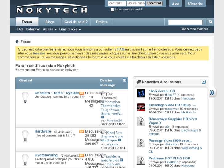
Task: Click Nouvelles discussions speech bubble icon
Action: (139, 82)
